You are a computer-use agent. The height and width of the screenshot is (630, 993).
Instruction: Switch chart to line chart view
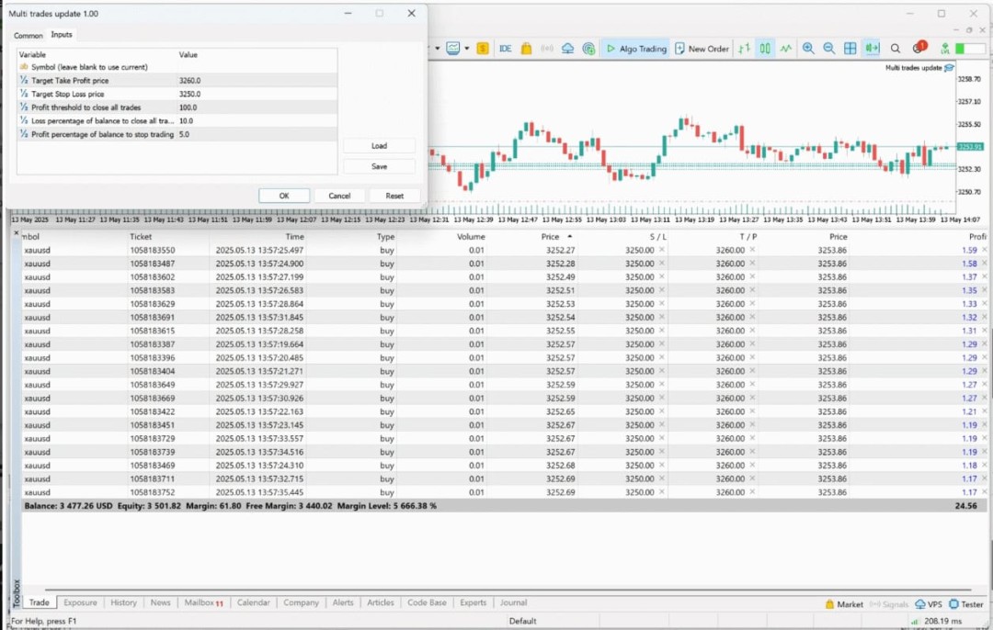(786, 49)
